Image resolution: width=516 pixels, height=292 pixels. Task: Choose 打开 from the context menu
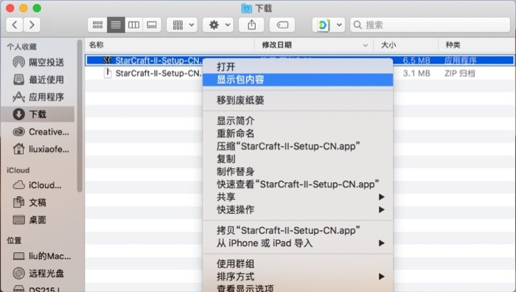pyautogui.click(x=298, y=67)
